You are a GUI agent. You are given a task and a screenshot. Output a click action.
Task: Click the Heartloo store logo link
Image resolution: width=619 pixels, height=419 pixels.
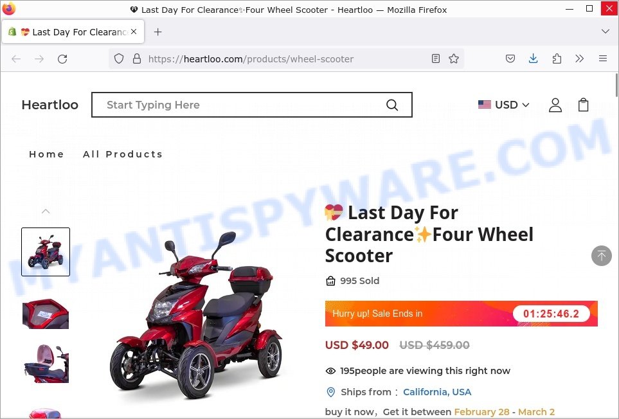coord(49,105)
